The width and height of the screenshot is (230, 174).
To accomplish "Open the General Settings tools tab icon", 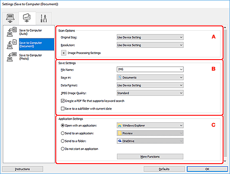I will 44,18.
